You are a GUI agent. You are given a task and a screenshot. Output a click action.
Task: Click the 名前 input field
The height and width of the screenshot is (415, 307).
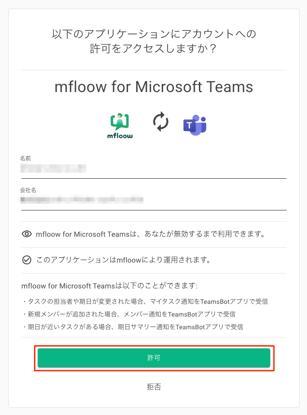coord(154,169)
